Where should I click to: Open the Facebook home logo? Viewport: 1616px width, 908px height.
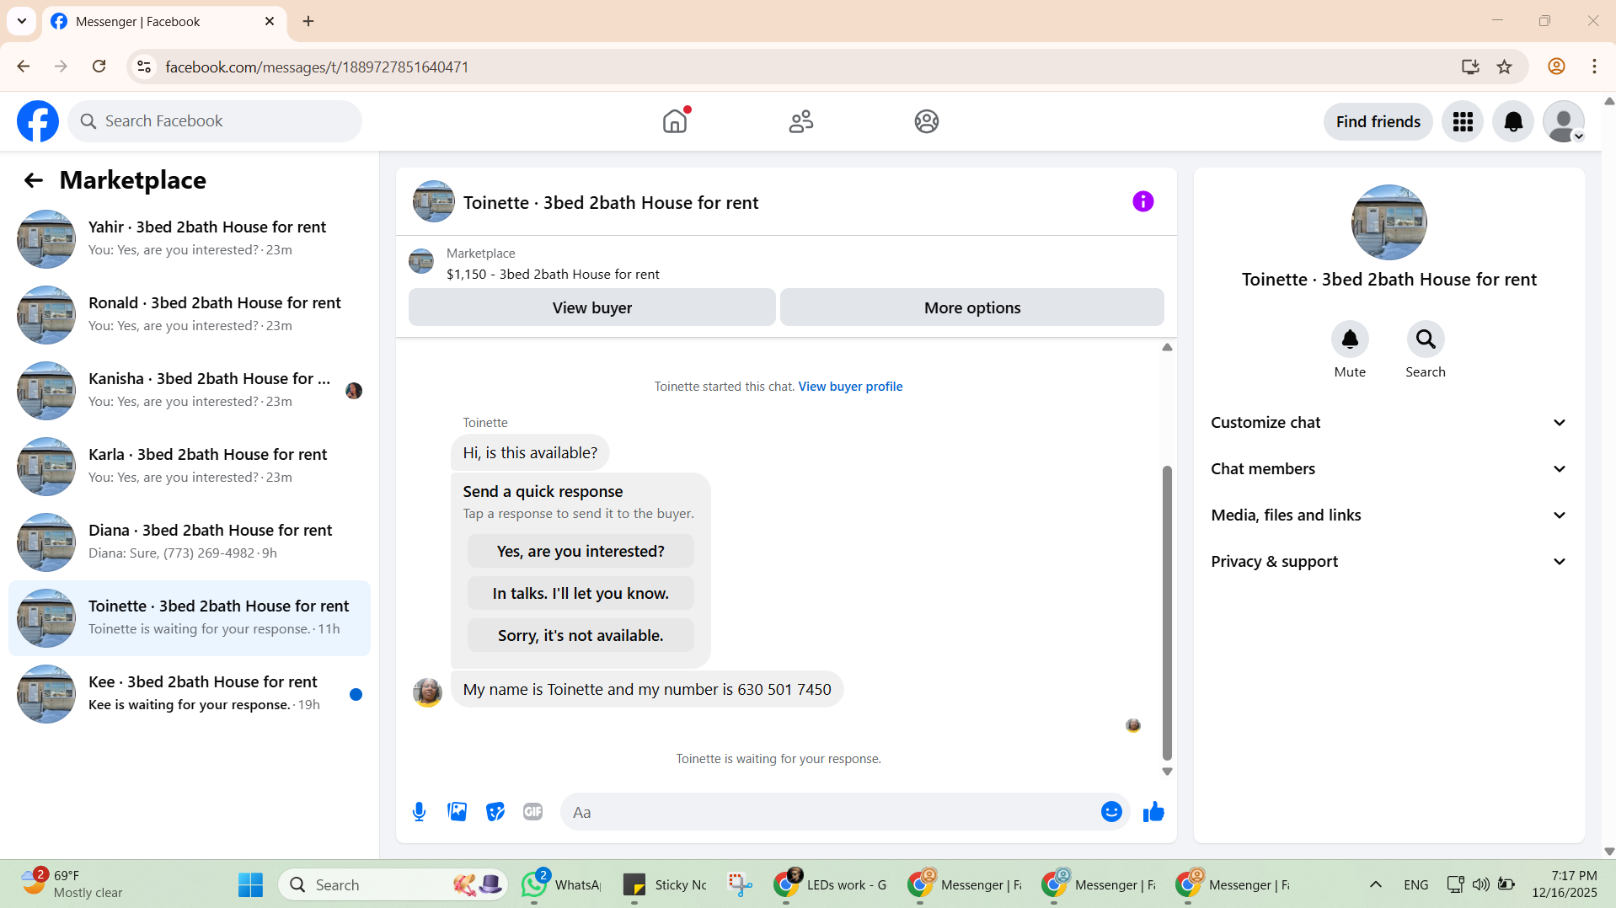[38, 121]
